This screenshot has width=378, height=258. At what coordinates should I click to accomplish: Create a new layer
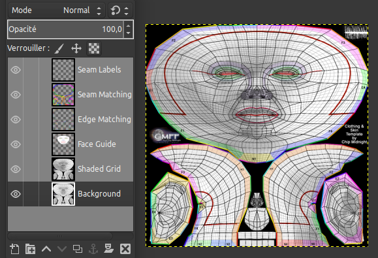pos(14,249)
